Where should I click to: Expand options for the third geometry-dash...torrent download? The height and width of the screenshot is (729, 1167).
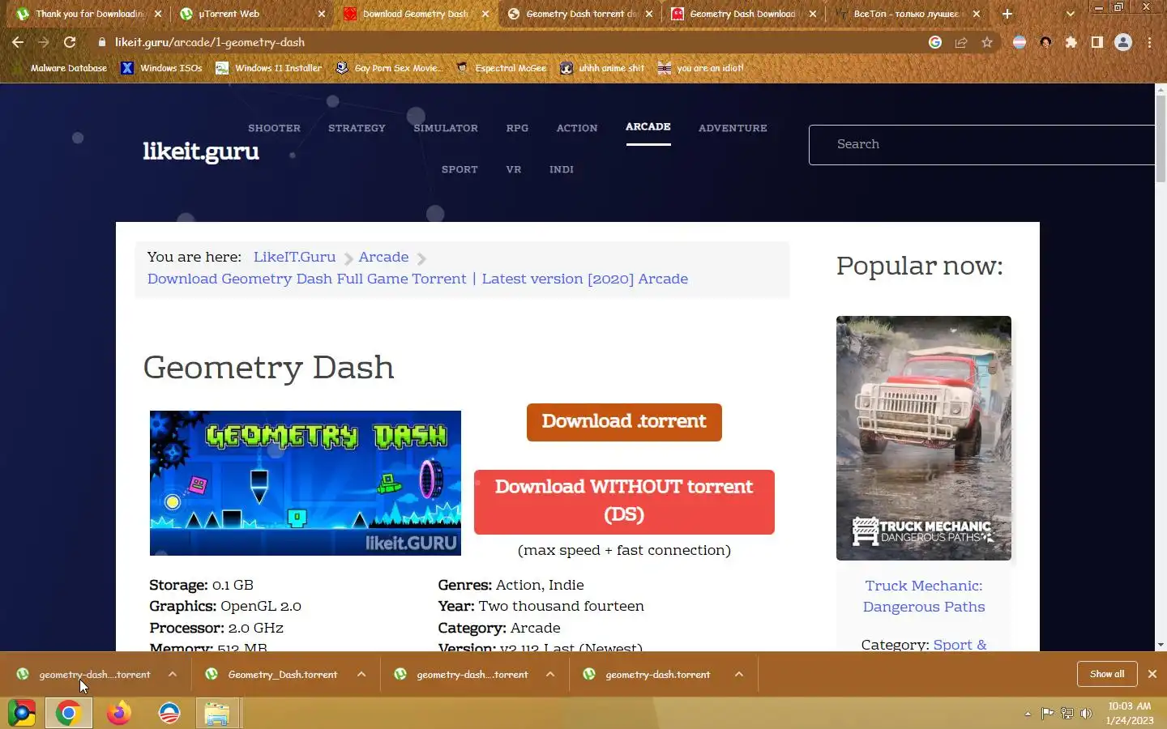point(550,675)
